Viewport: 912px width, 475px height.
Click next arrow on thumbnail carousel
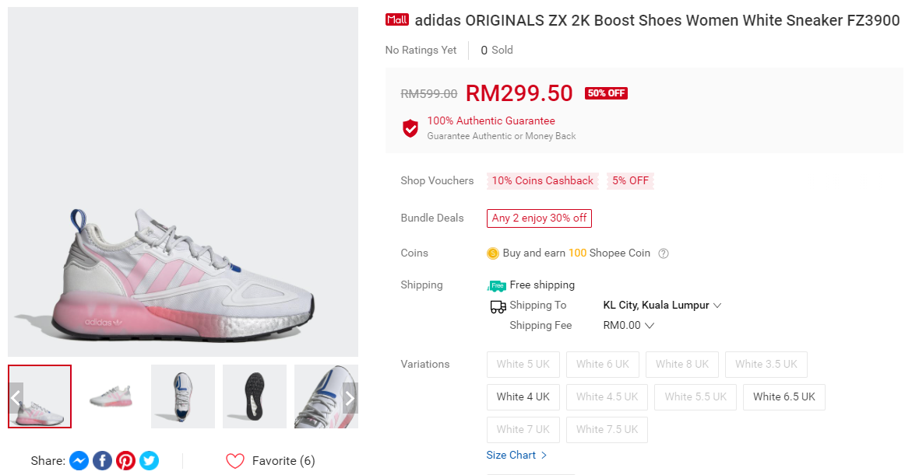coord(350,398)
